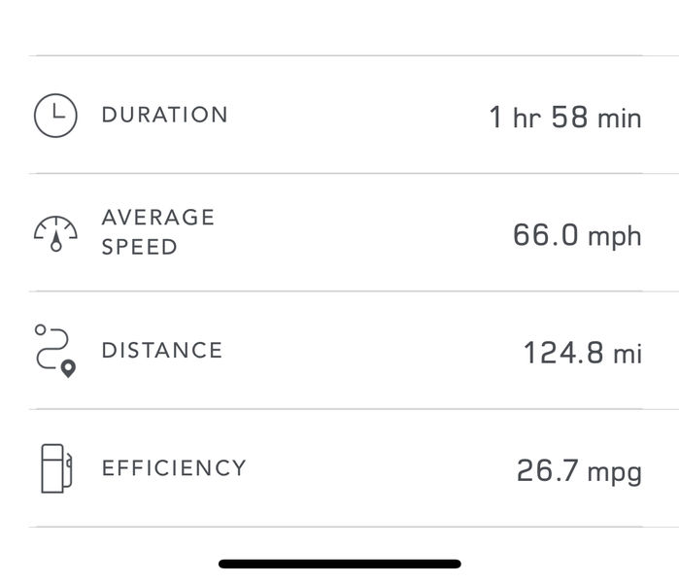This screenshot has height=583, width=679.
Task: Click the destination pin in Distance icon
Action: pos(68,369)
